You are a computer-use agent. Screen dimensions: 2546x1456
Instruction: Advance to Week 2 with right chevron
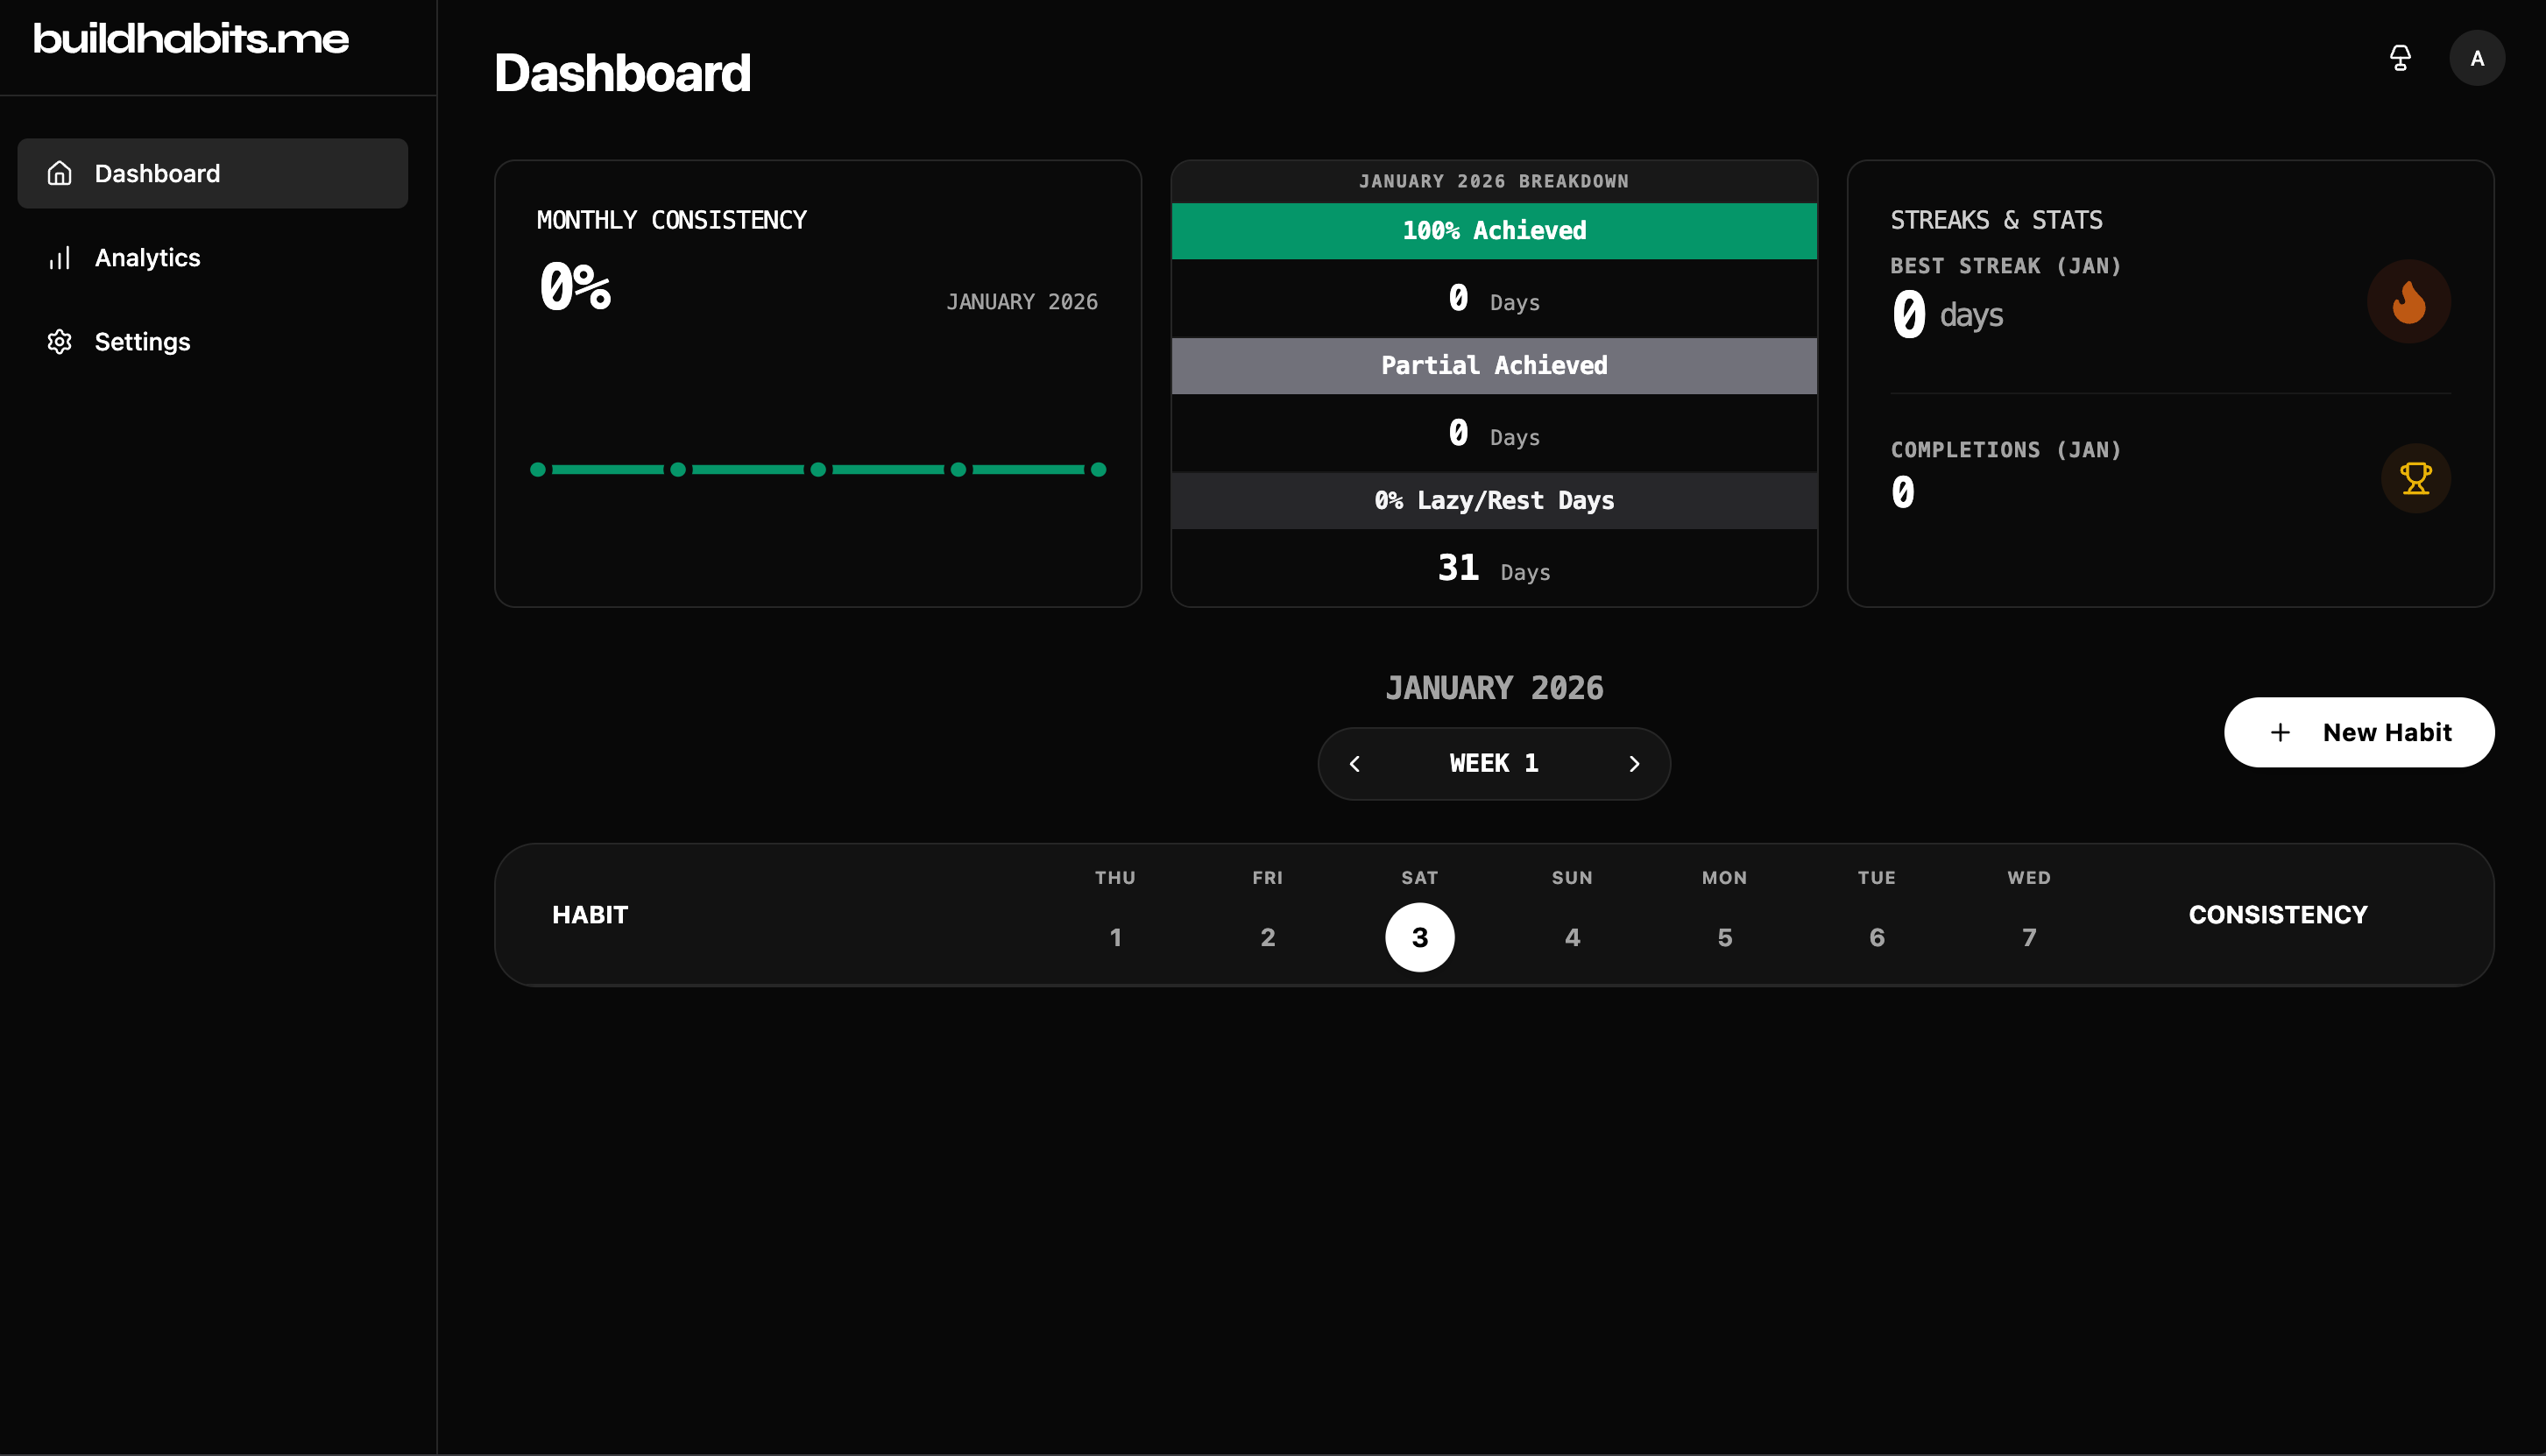pos(1634,763)
